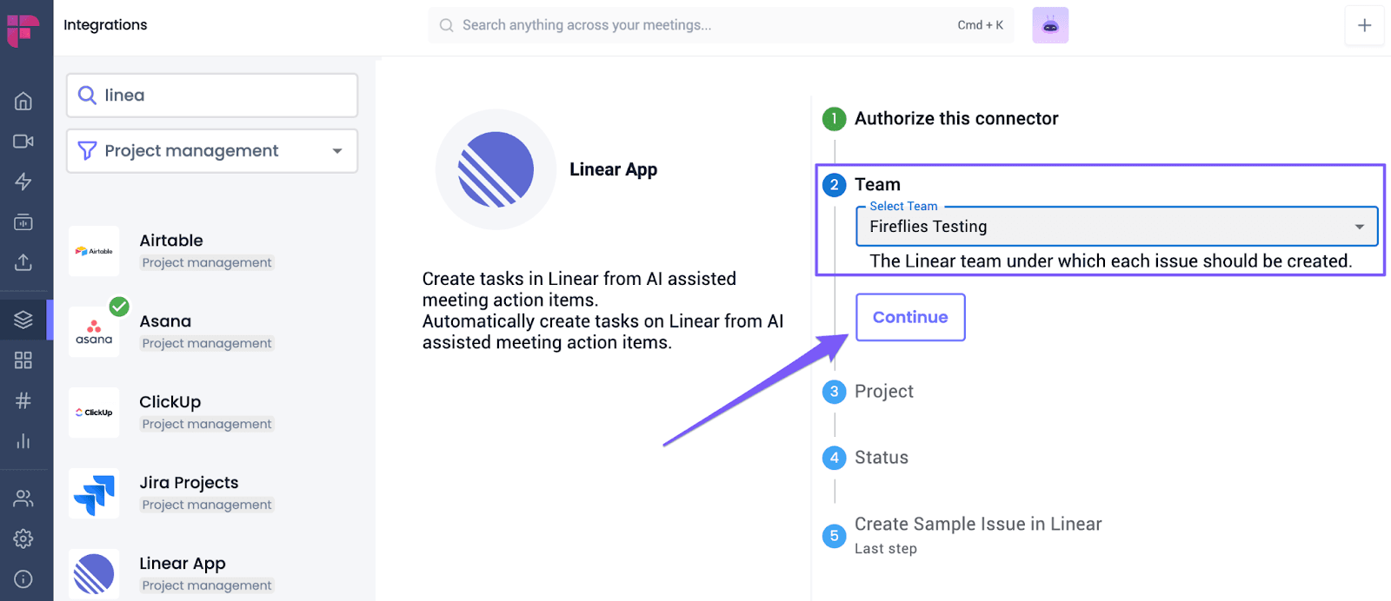Viewport: 1391px width, 601px height.
Task: Click the Fireflies Testing team field
Action: [x=1117, y=227]
